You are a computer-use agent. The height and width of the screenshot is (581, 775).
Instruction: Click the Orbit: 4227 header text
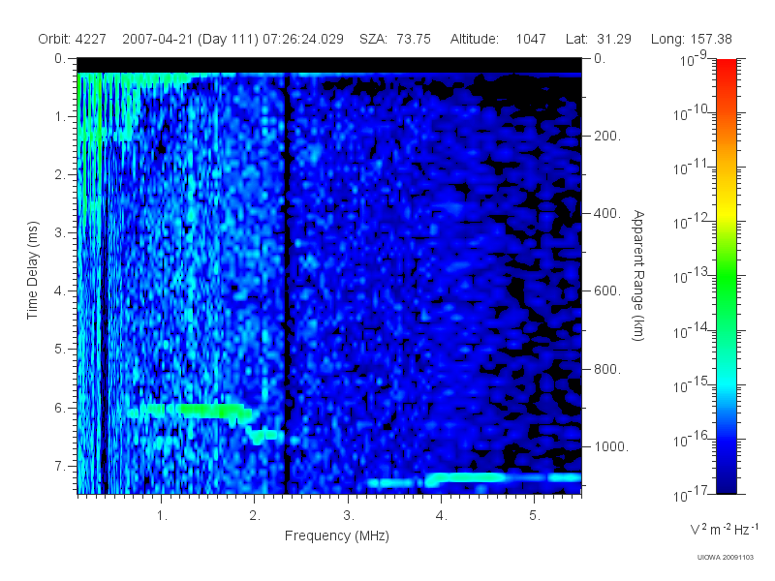click(x=72, y=39)
